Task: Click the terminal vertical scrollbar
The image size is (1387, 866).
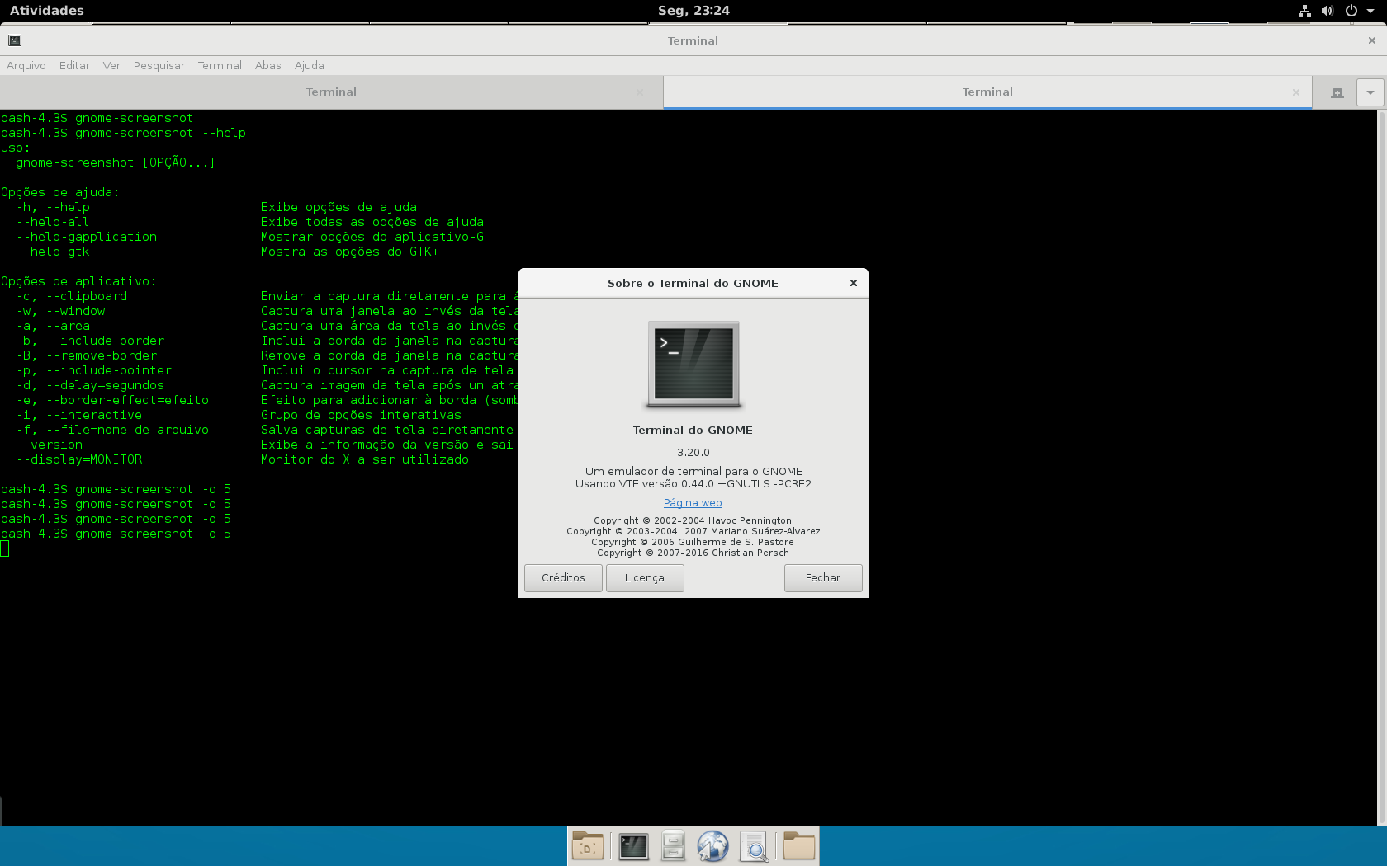Action: pyautogui.click(x=1382, y=467)
